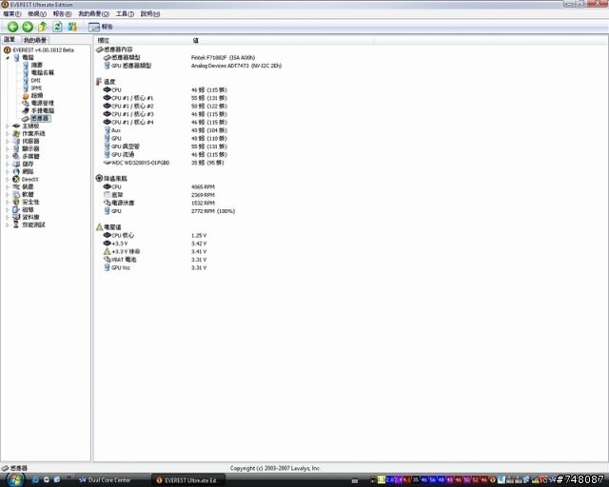
Task: Expand the Operating System (作業系統) node
Action: (x=8, y=133)
